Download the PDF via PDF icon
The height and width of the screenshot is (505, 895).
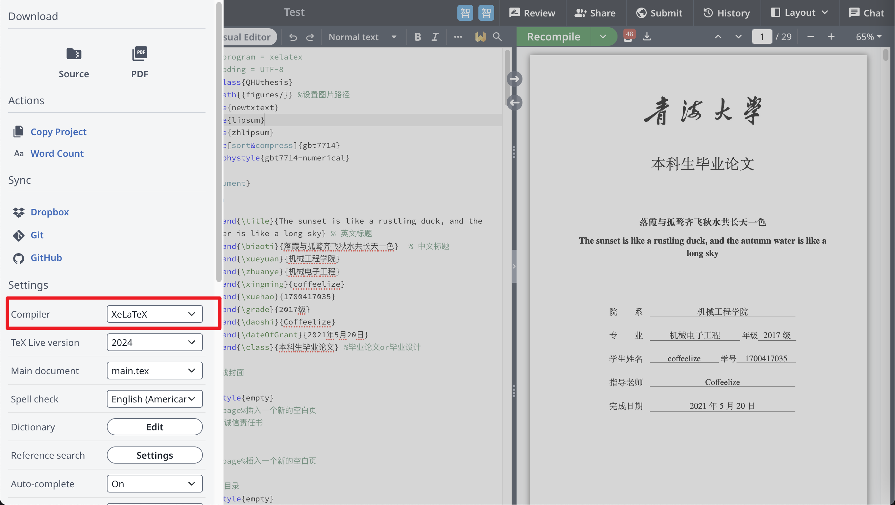(x=140, y=54)
